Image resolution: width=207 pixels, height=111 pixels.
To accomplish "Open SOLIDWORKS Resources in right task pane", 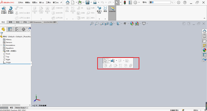I will tap(205, 31).
